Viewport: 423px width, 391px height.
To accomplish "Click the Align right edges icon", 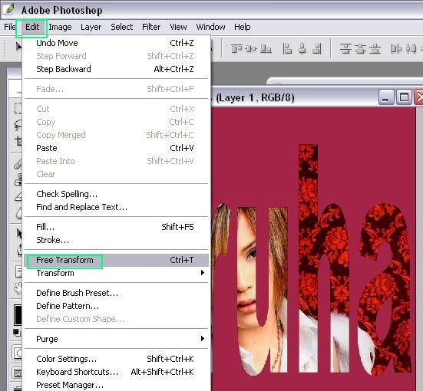I will point(317,49).
